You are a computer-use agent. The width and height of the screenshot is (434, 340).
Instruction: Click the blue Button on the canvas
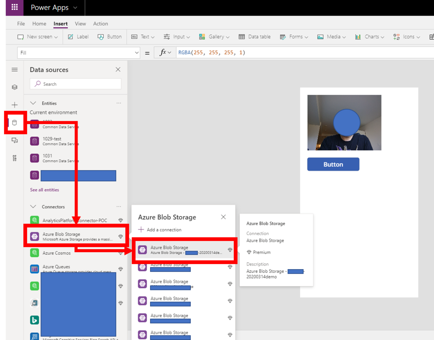(x=333, y=164)
